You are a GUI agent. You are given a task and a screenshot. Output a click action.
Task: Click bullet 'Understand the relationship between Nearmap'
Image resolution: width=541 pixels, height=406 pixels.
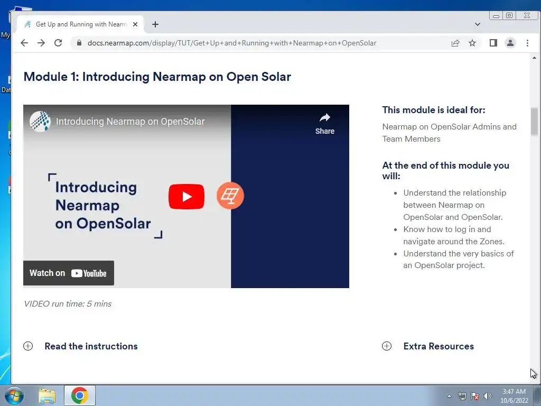(x=455, y=205)
